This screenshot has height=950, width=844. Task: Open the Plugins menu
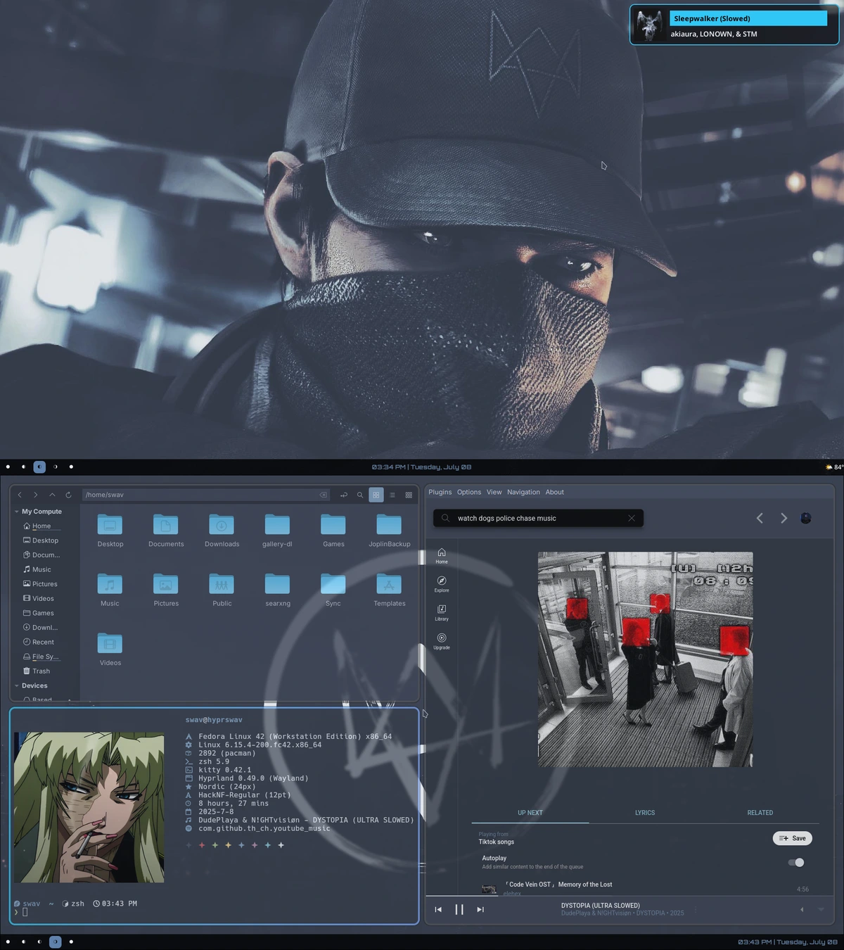tap(440, 492)
